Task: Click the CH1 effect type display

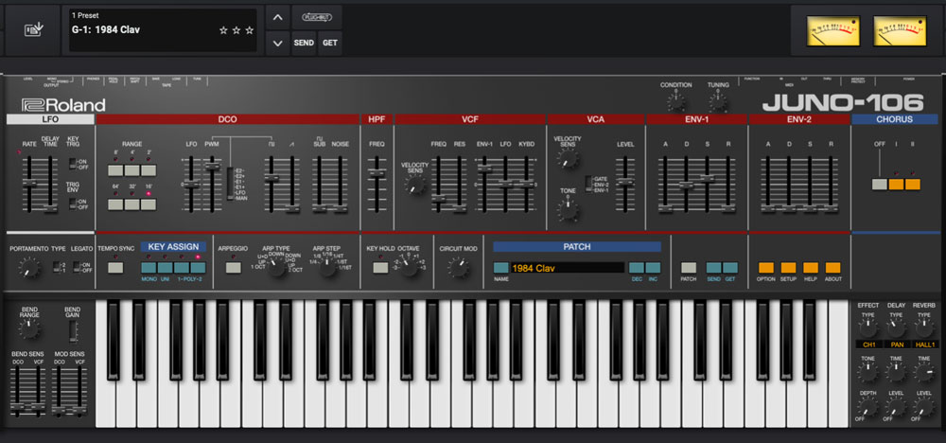Action: click(x=868, y=345)
